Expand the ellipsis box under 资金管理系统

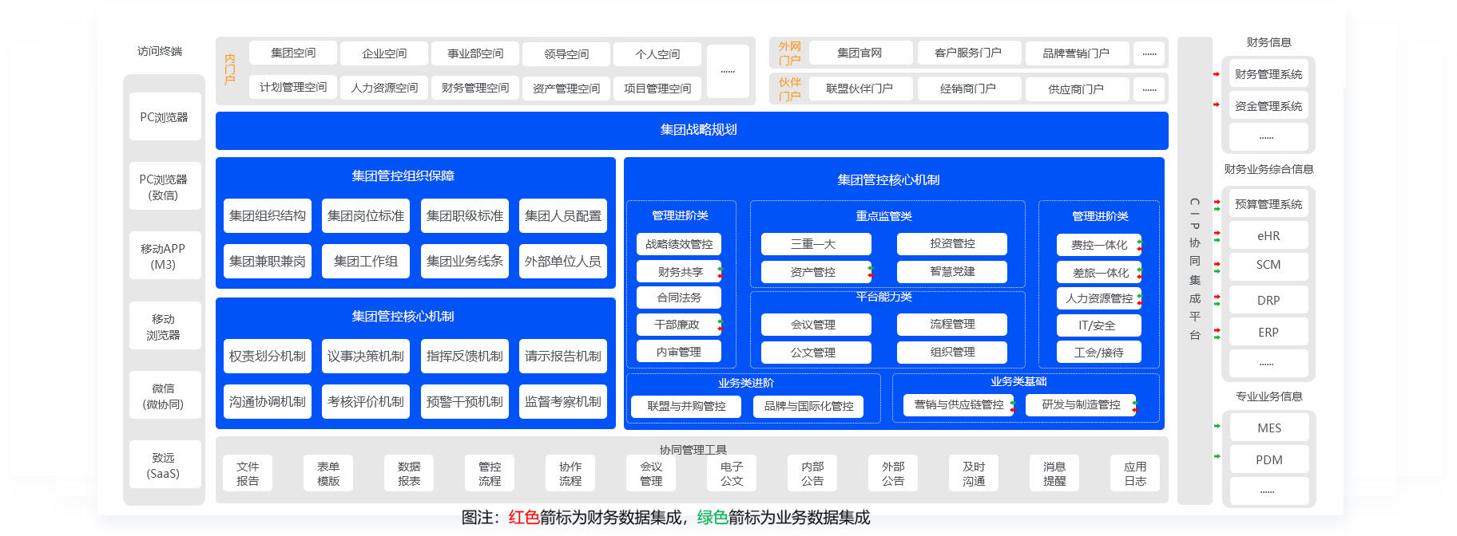coord(1268,137)
